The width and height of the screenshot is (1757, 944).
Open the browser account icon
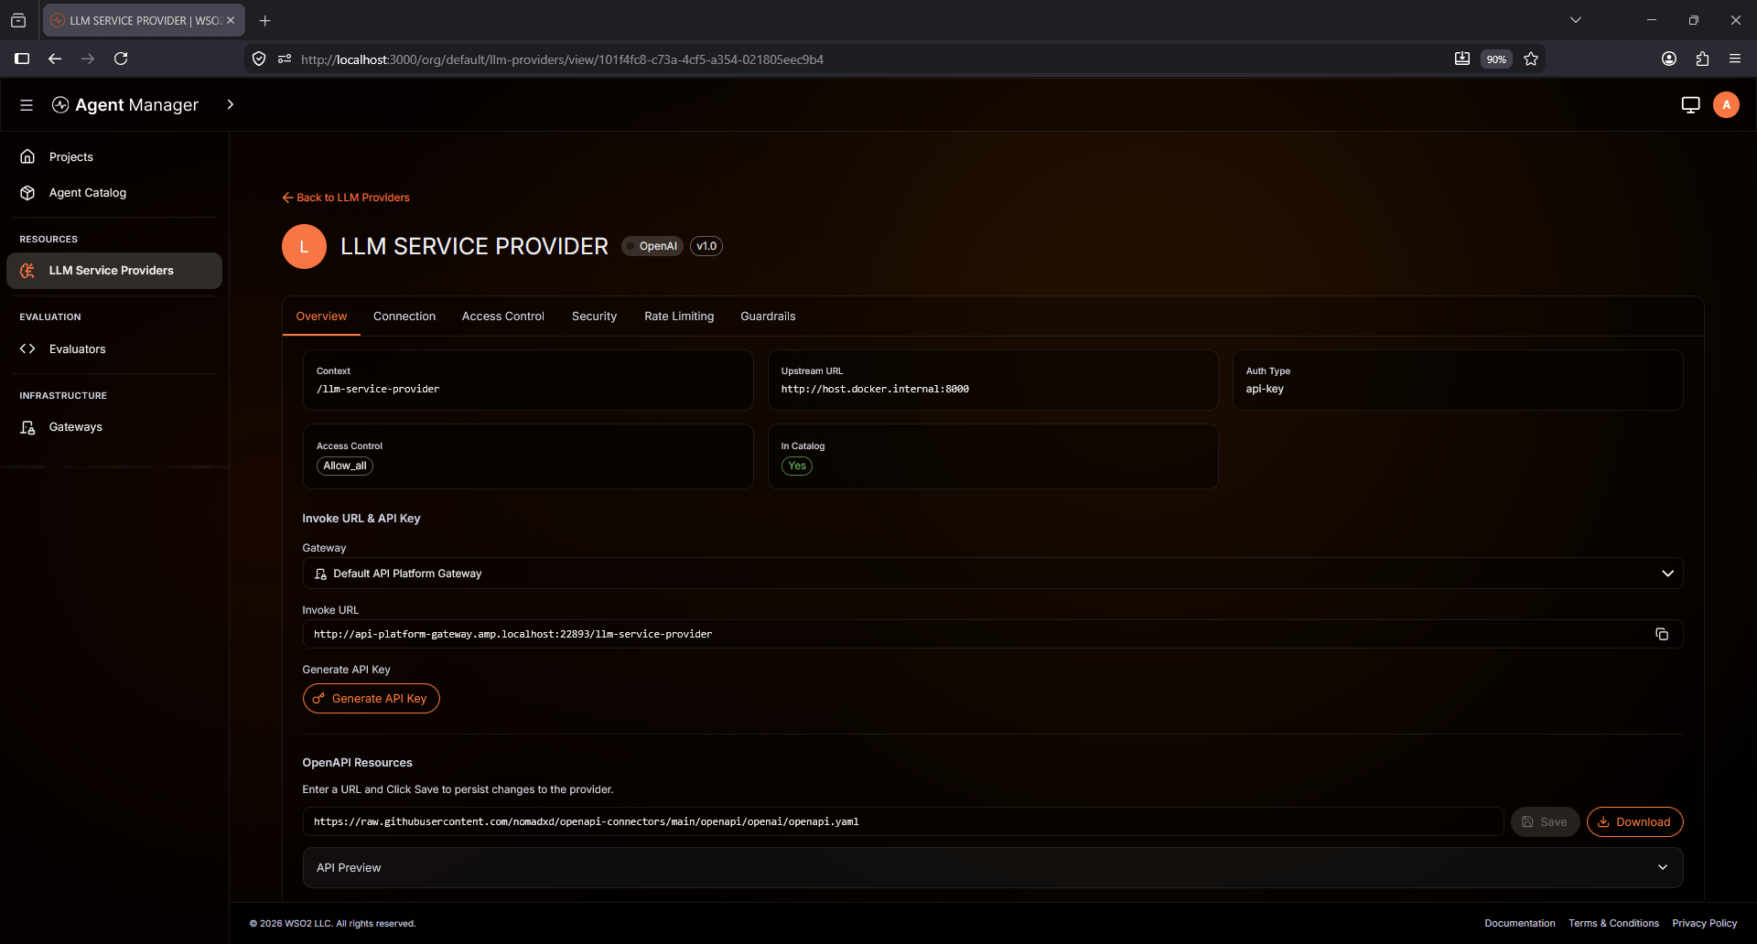click(x=1669, y=59)
